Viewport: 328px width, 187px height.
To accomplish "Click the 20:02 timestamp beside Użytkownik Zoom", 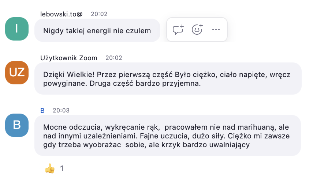I will 114,58.
